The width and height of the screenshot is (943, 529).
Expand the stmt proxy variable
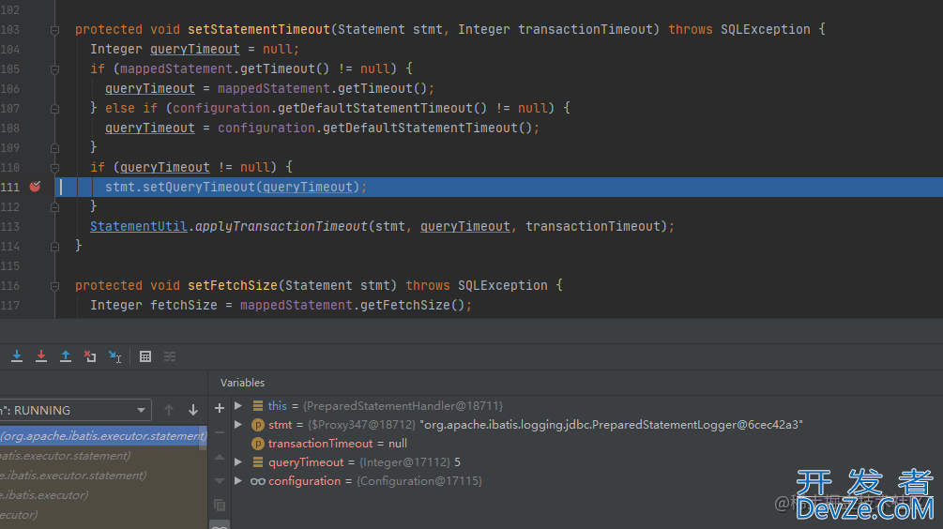point(238,424)
